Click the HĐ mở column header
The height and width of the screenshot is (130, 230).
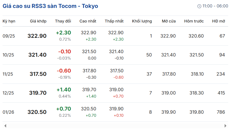(218, 21)
